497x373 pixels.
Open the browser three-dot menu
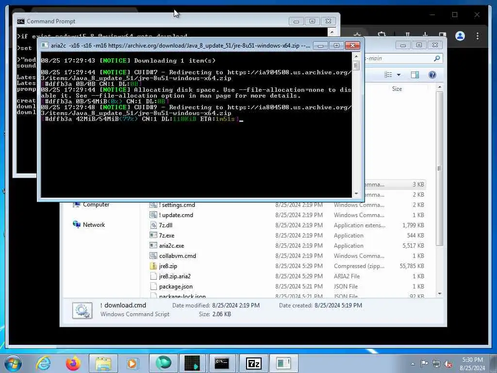(x=478, y=36)
